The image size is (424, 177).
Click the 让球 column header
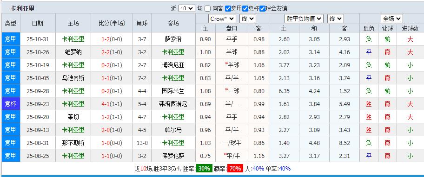point(387,28)
